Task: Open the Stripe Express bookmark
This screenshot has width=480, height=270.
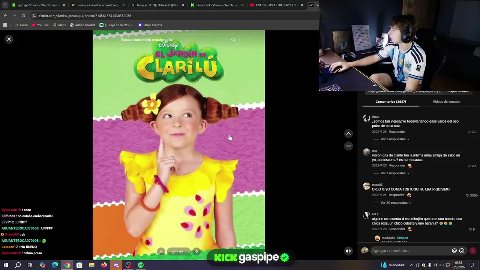Action: click(x=150, y=25)
